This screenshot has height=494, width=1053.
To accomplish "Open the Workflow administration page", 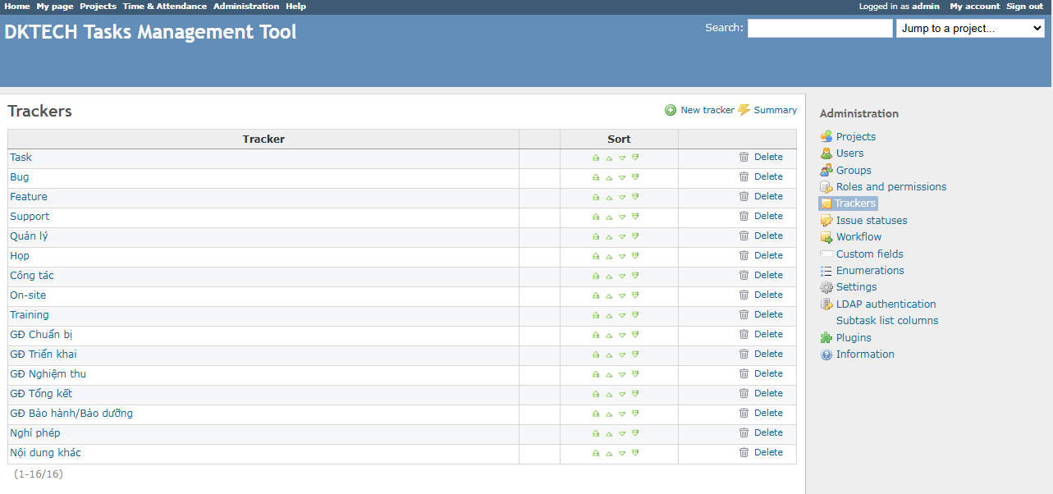I will pos(858,237).
